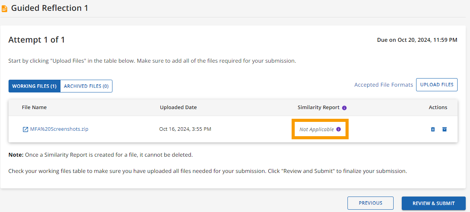Click the Guided Reflection 1 page title
470x212 pixels.
coord(50,8)
